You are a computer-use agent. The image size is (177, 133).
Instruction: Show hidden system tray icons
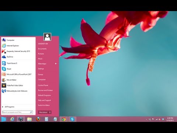(146, 119)
